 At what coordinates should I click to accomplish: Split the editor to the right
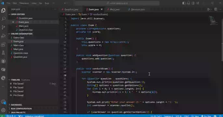pos(216,9)
